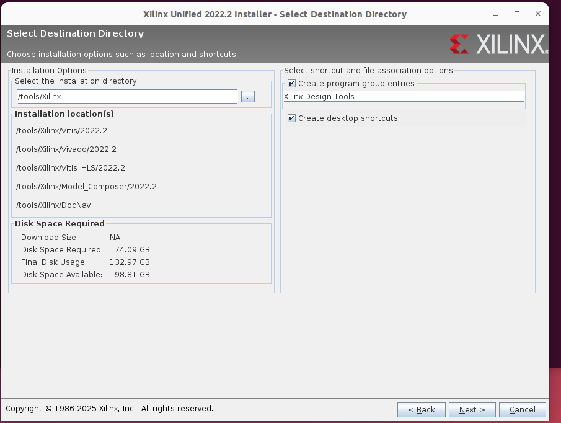Select the /tools/Xilinx/Vitis_HLS/2022.2 location text

tap(71, 168)
